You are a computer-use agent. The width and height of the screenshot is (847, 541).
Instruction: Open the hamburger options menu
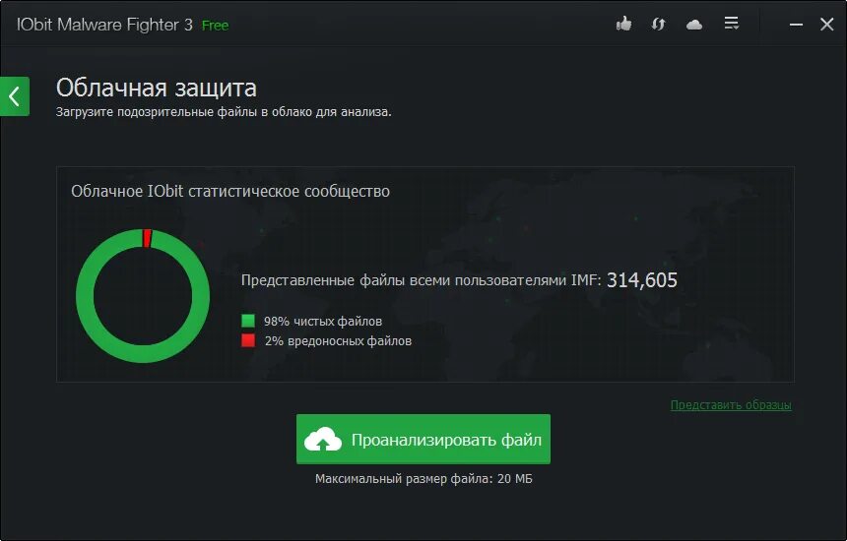(x=732, y=24)
